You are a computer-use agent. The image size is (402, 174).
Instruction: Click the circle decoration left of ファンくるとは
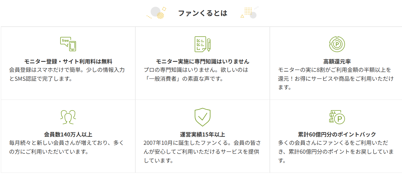[156, 13]
